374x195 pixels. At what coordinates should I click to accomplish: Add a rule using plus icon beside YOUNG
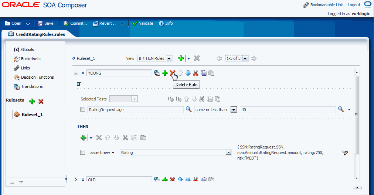pyautogui.click(x=164, y=73)
